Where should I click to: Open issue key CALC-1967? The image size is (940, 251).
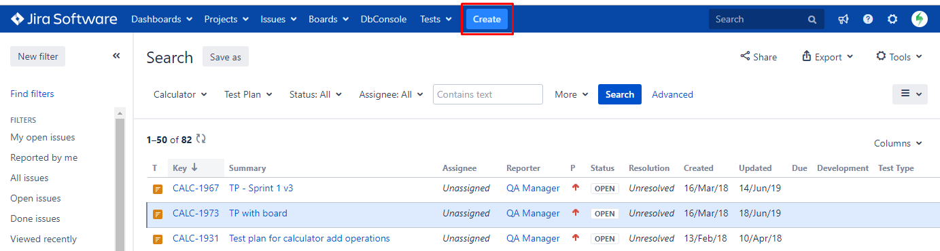coord(196,189)
